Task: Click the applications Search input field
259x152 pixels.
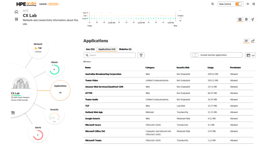Action: coord(111,55)
